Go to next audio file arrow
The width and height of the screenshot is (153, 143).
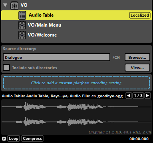(x=147, y=95)
